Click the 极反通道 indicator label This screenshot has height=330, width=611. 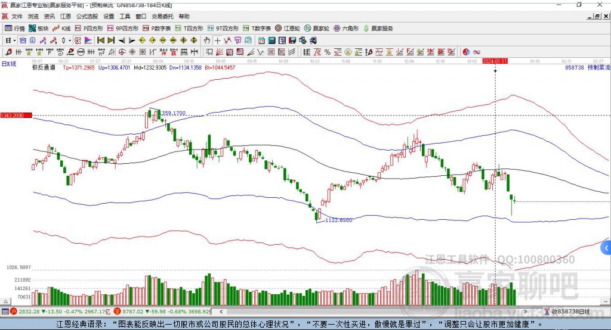click(44, 67)
